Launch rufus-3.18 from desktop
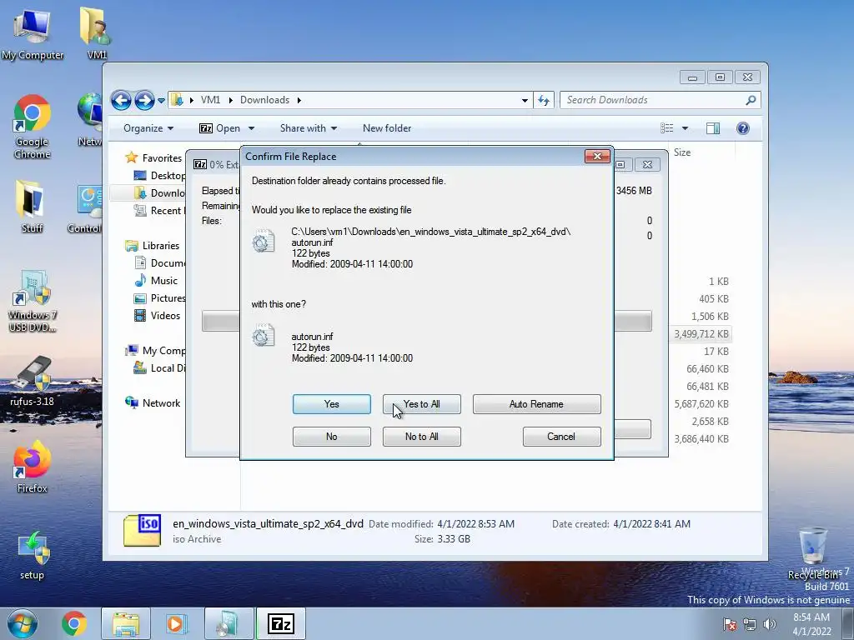This screenshot has height=640, width=854. click(x=33, y=382)
